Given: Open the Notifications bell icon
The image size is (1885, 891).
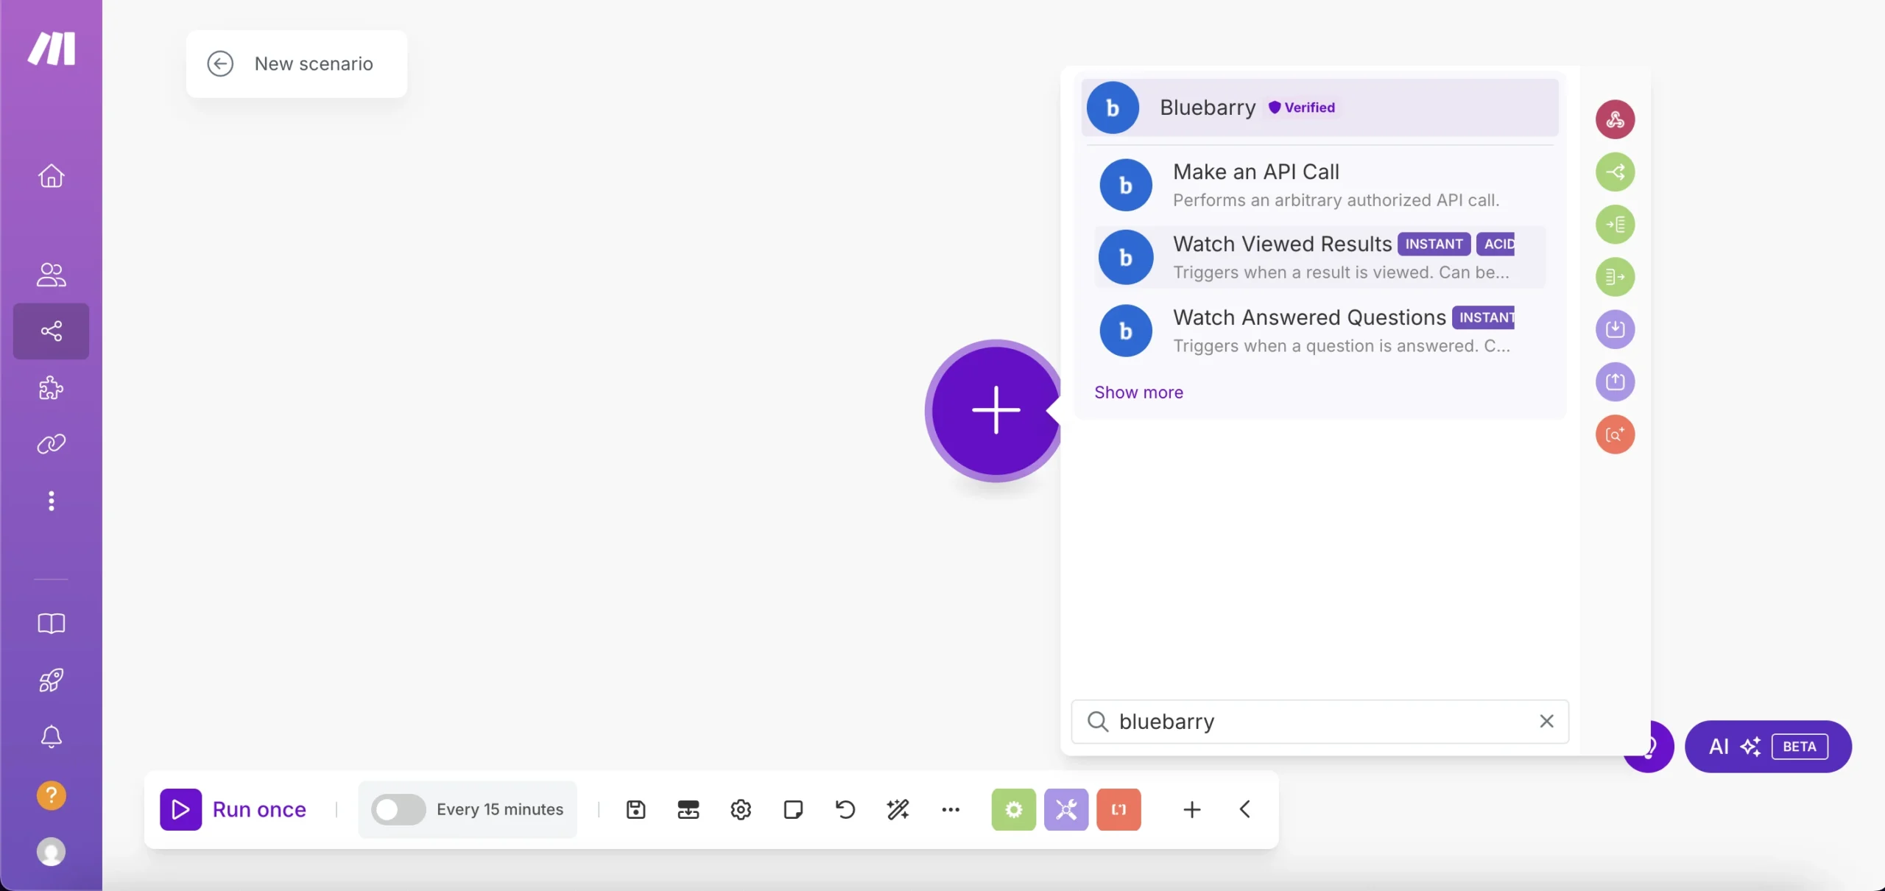Looking at the screenshot, I should (x=52, y=737).
